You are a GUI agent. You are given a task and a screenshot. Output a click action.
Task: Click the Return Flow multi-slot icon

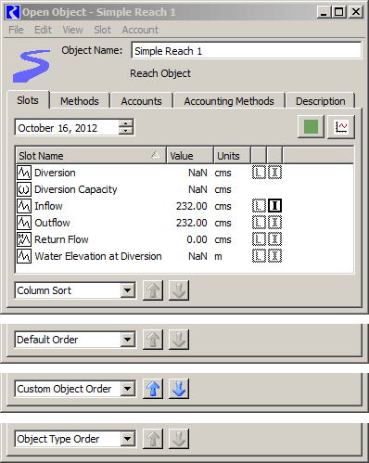coord(24,239)
